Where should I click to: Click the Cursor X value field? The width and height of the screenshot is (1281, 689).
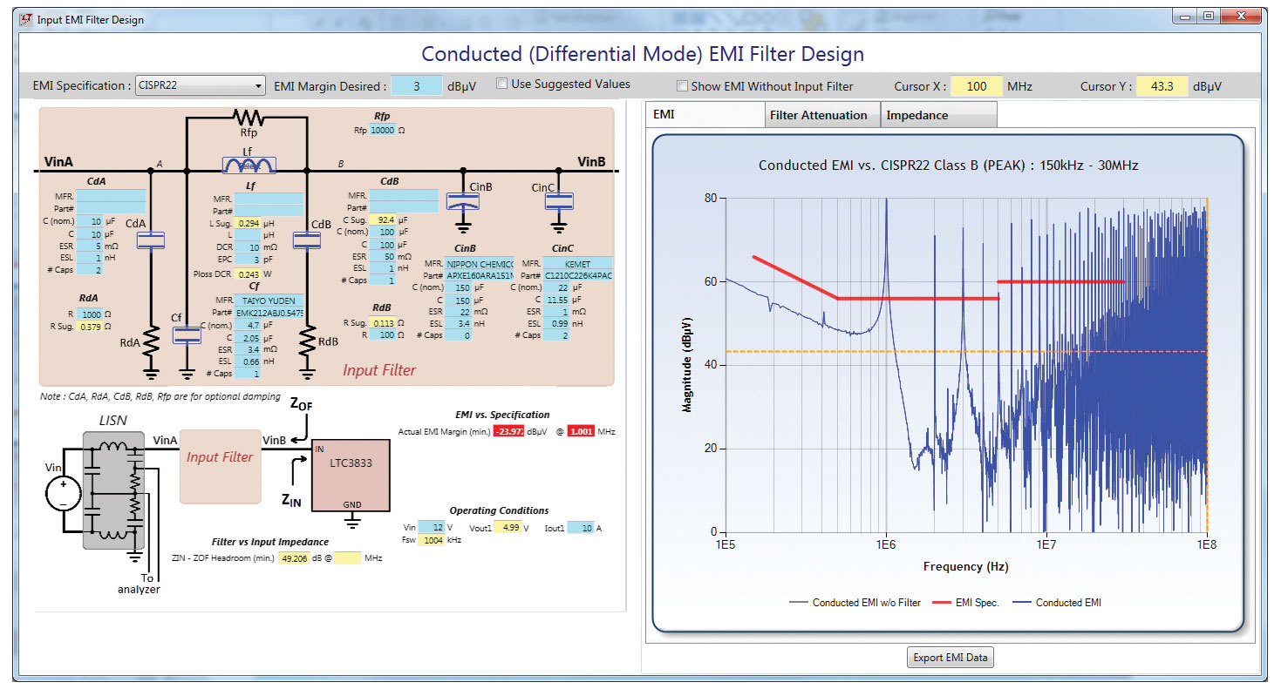pyautogui.click(x=976, y=86)
